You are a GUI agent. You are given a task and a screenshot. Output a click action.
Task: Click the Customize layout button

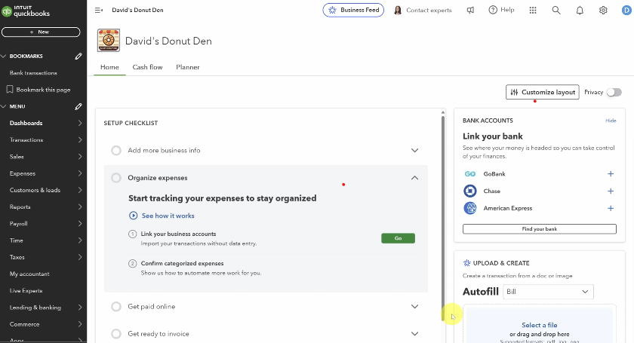coord(542,92)
